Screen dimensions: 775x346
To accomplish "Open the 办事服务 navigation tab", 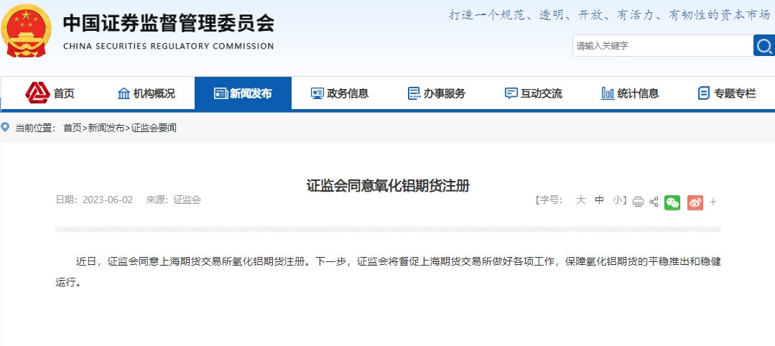I will (437, 93).
